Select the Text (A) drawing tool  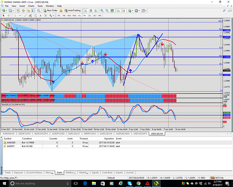point(40,15)
